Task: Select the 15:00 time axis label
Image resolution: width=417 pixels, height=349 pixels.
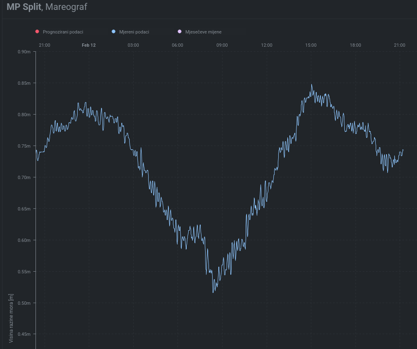Action: (x=311, y=45)
